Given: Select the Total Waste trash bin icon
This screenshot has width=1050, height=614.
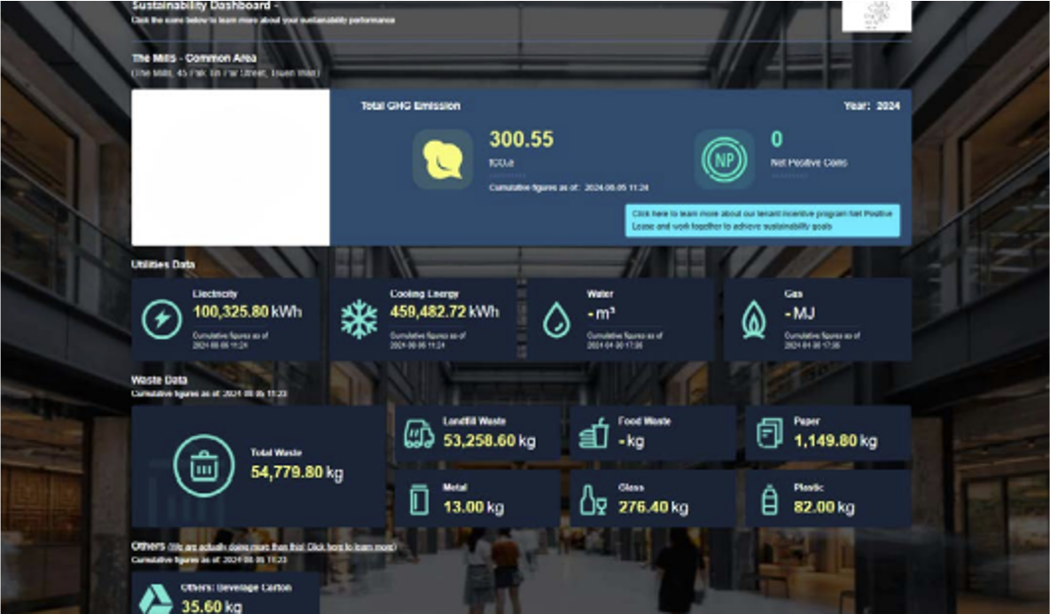Looking at the screenshot, I should (x=204, y=466).
